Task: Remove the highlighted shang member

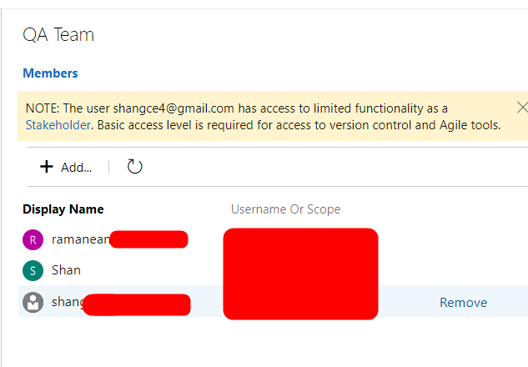Action: (x=463, y=302)
